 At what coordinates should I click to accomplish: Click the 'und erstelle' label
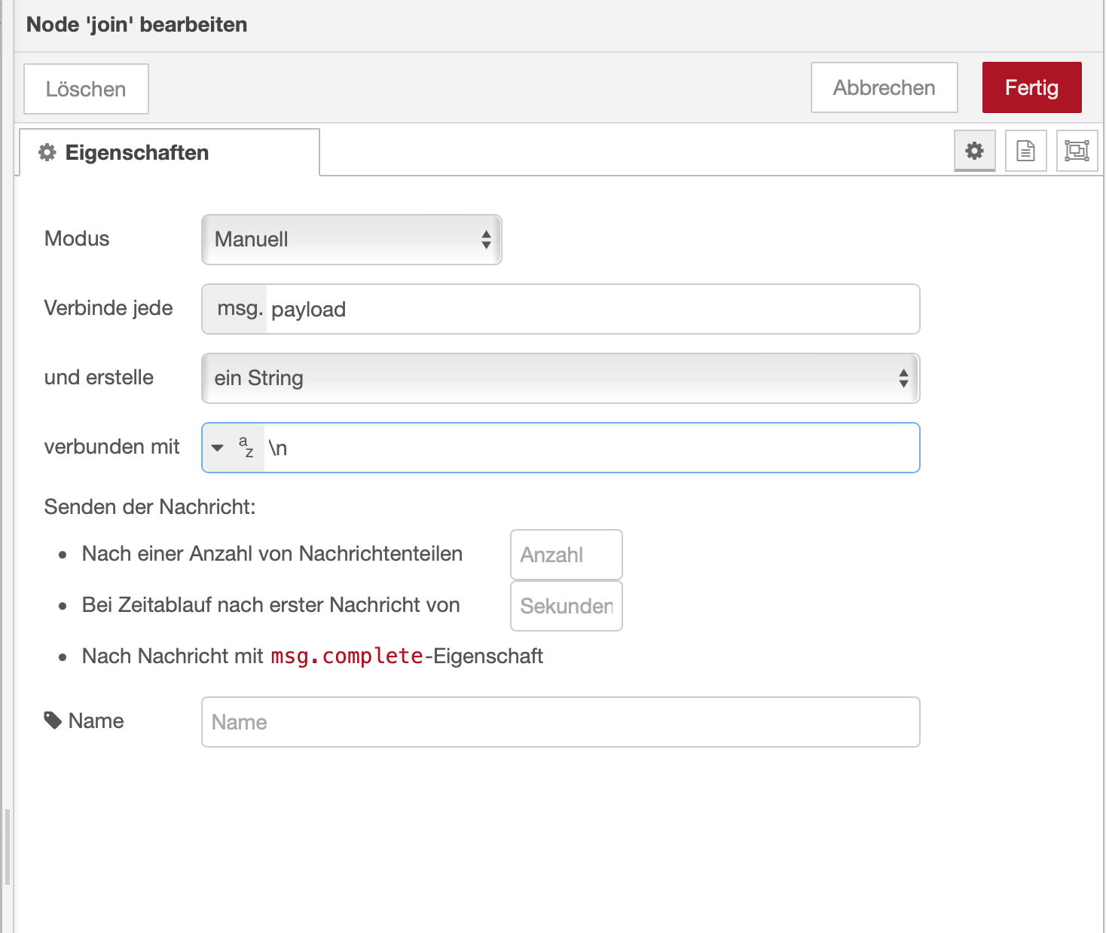tap(99, 378)
